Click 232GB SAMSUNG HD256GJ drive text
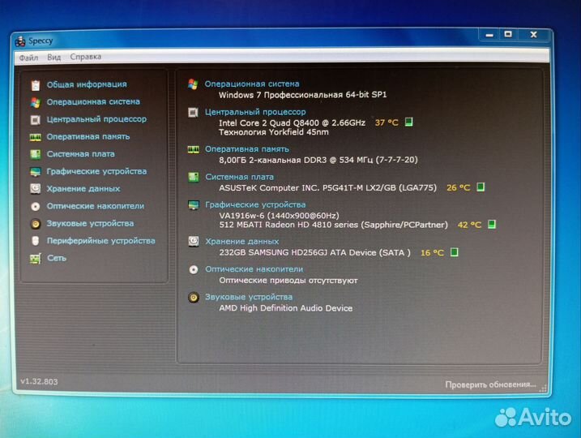This screenshot has width=581, height=438. 315,252
